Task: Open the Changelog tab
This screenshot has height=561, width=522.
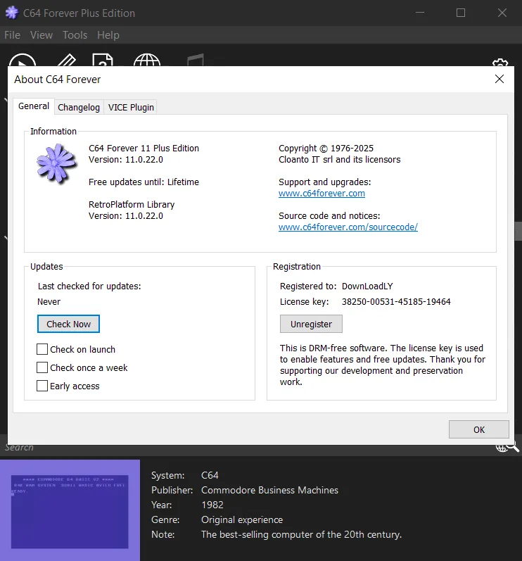Action: point(79,107)
